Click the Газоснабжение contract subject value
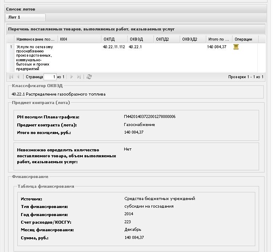 pyautogui.click(x=139, y=125)
